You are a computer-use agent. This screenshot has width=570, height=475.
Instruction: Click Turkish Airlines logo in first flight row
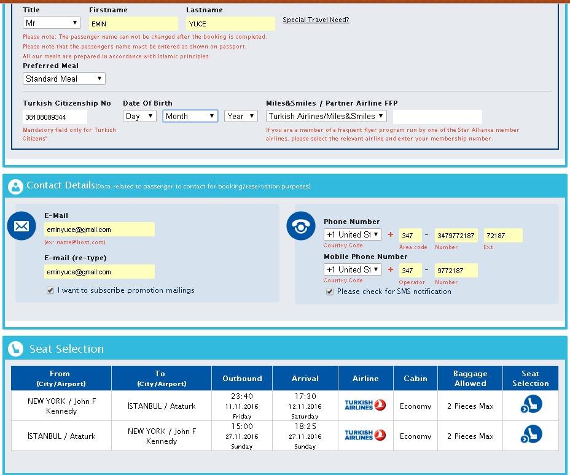365,405
